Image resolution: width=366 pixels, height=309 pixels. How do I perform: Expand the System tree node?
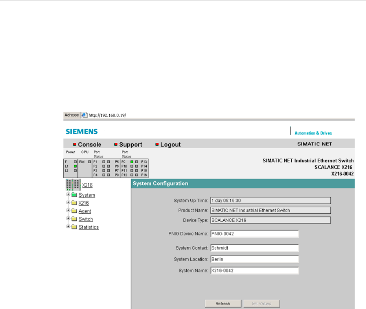68,194
